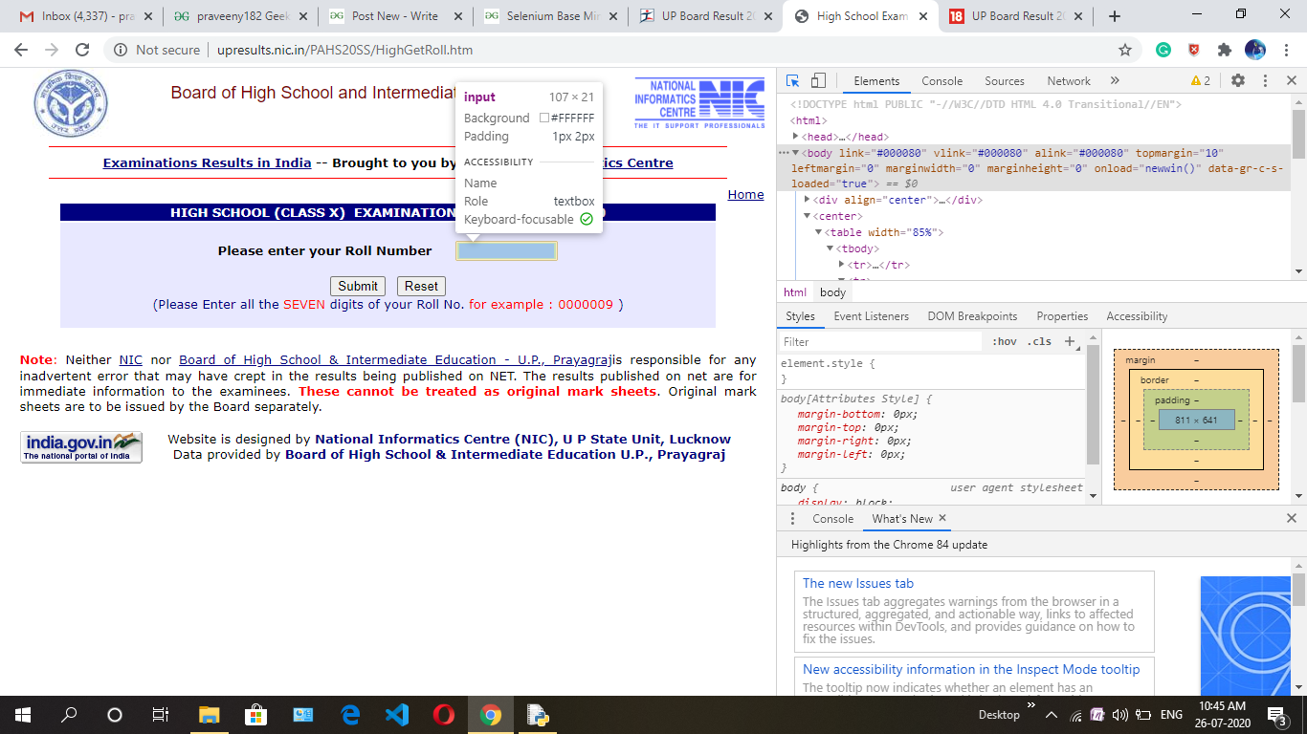Collapse the body node in DOM tree
Image resolution: width=1307 pixels, height=734 pixels.
click(795, 153)
